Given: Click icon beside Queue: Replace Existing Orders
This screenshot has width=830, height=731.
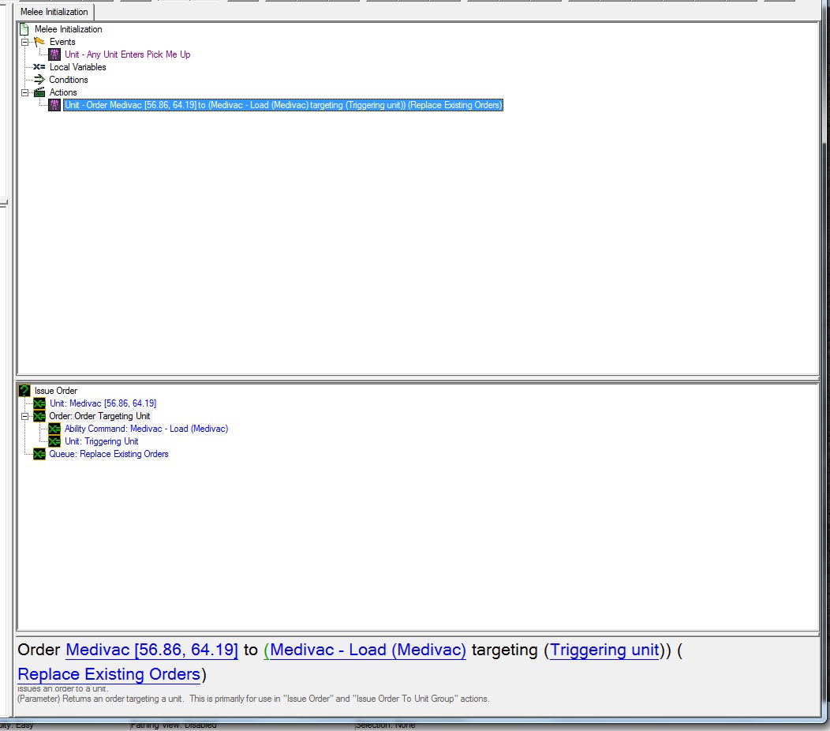Looking at the screenshot, I should 39,455.
